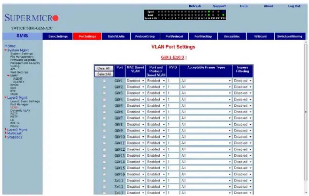The image size is (309, 196).
Task: Tick the checkbox for port Gi0/16
Action: (104, 174)
